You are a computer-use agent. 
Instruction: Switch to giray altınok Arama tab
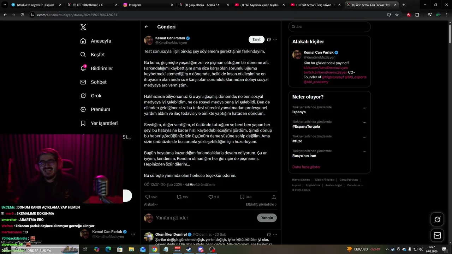point(204,5)
